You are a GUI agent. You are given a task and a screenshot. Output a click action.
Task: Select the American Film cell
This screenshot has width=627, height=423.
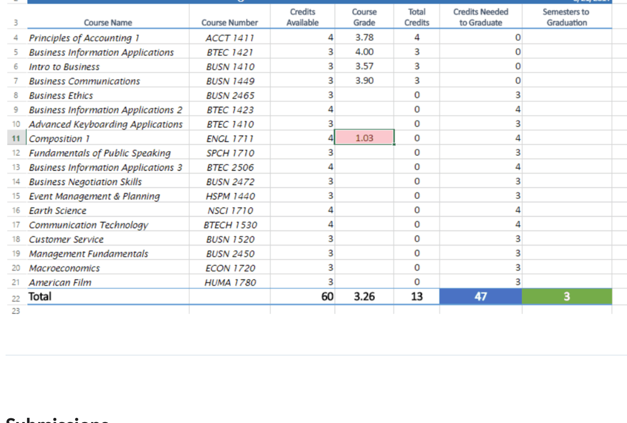(108, 282)
